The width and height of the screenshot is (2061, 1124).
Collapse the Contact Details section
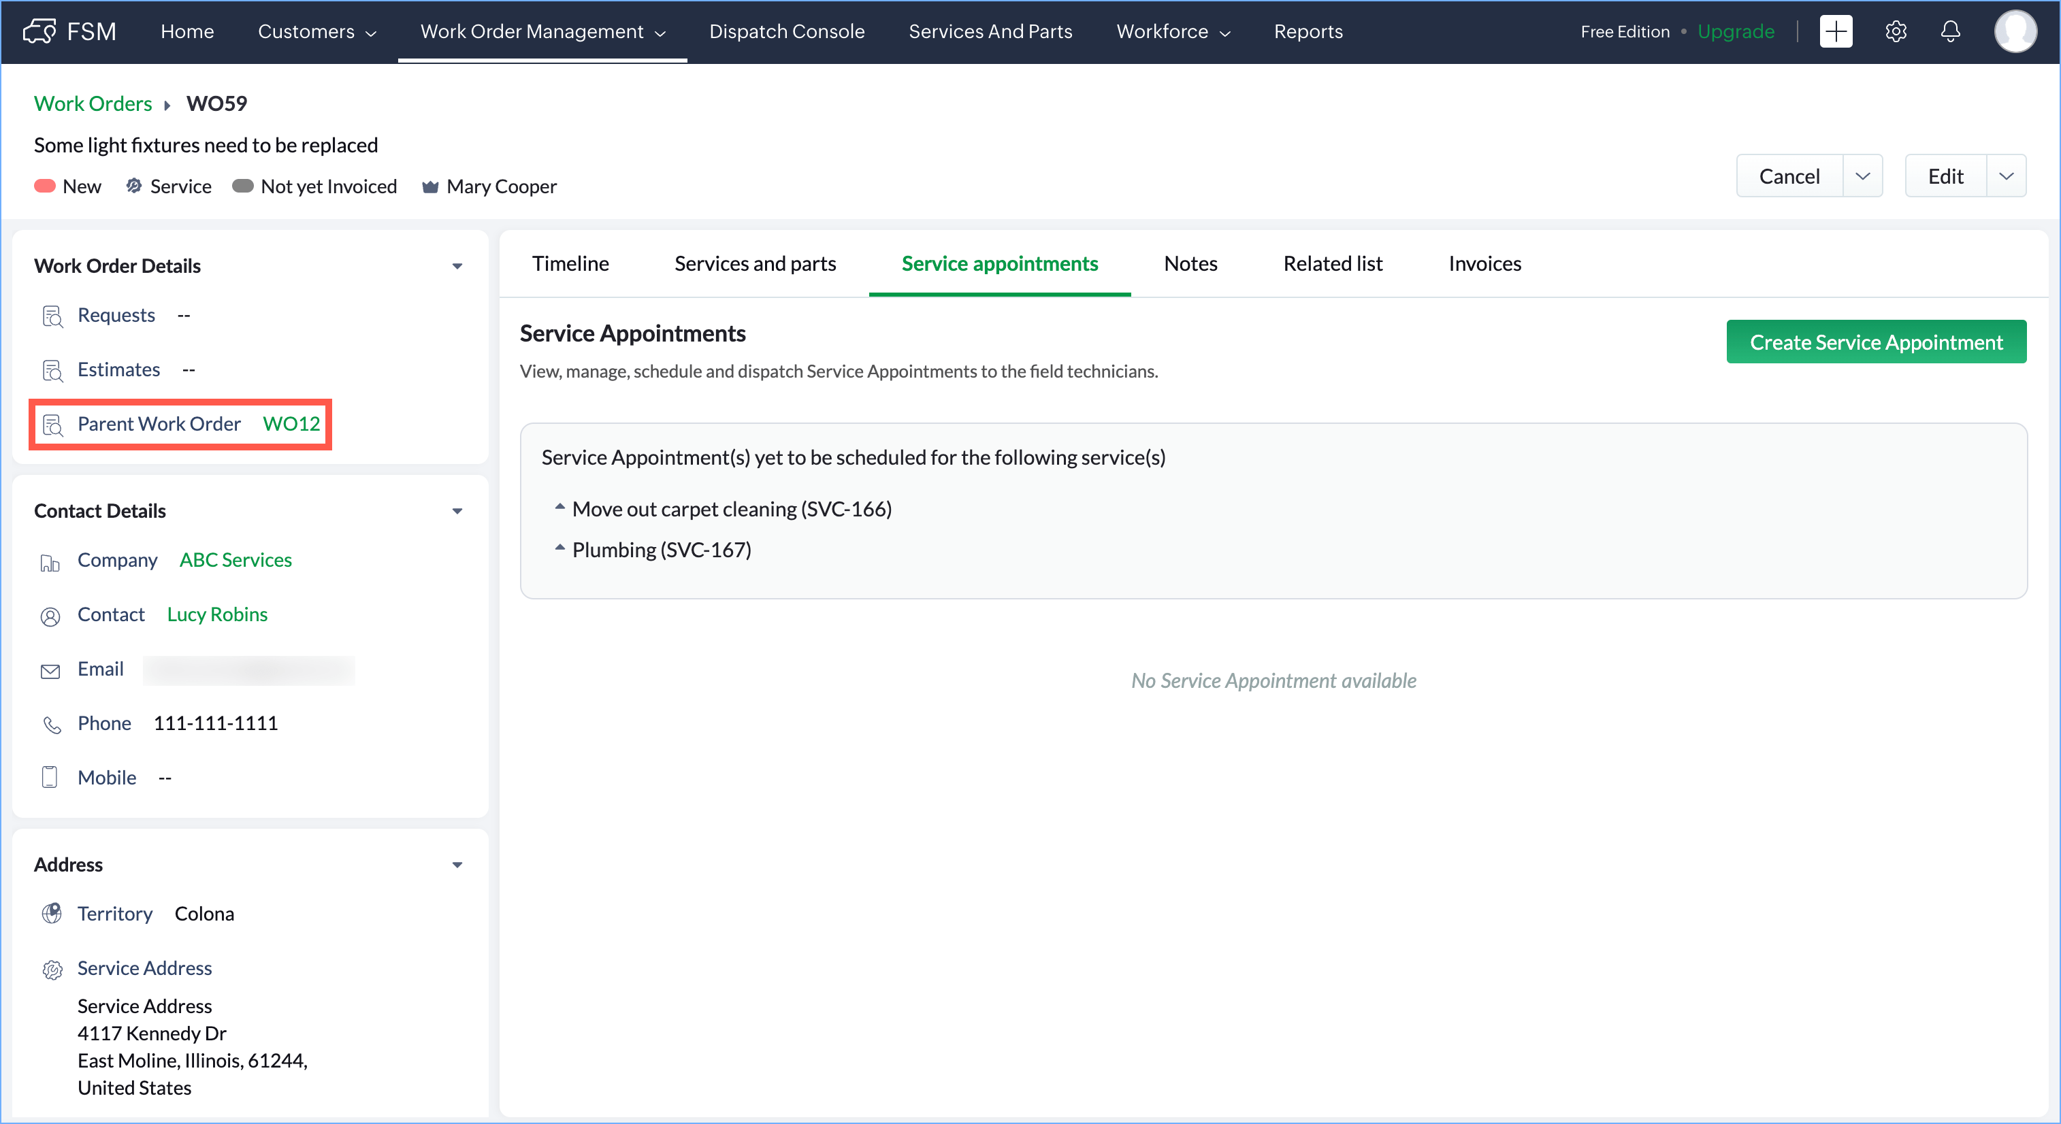(457, 510)
